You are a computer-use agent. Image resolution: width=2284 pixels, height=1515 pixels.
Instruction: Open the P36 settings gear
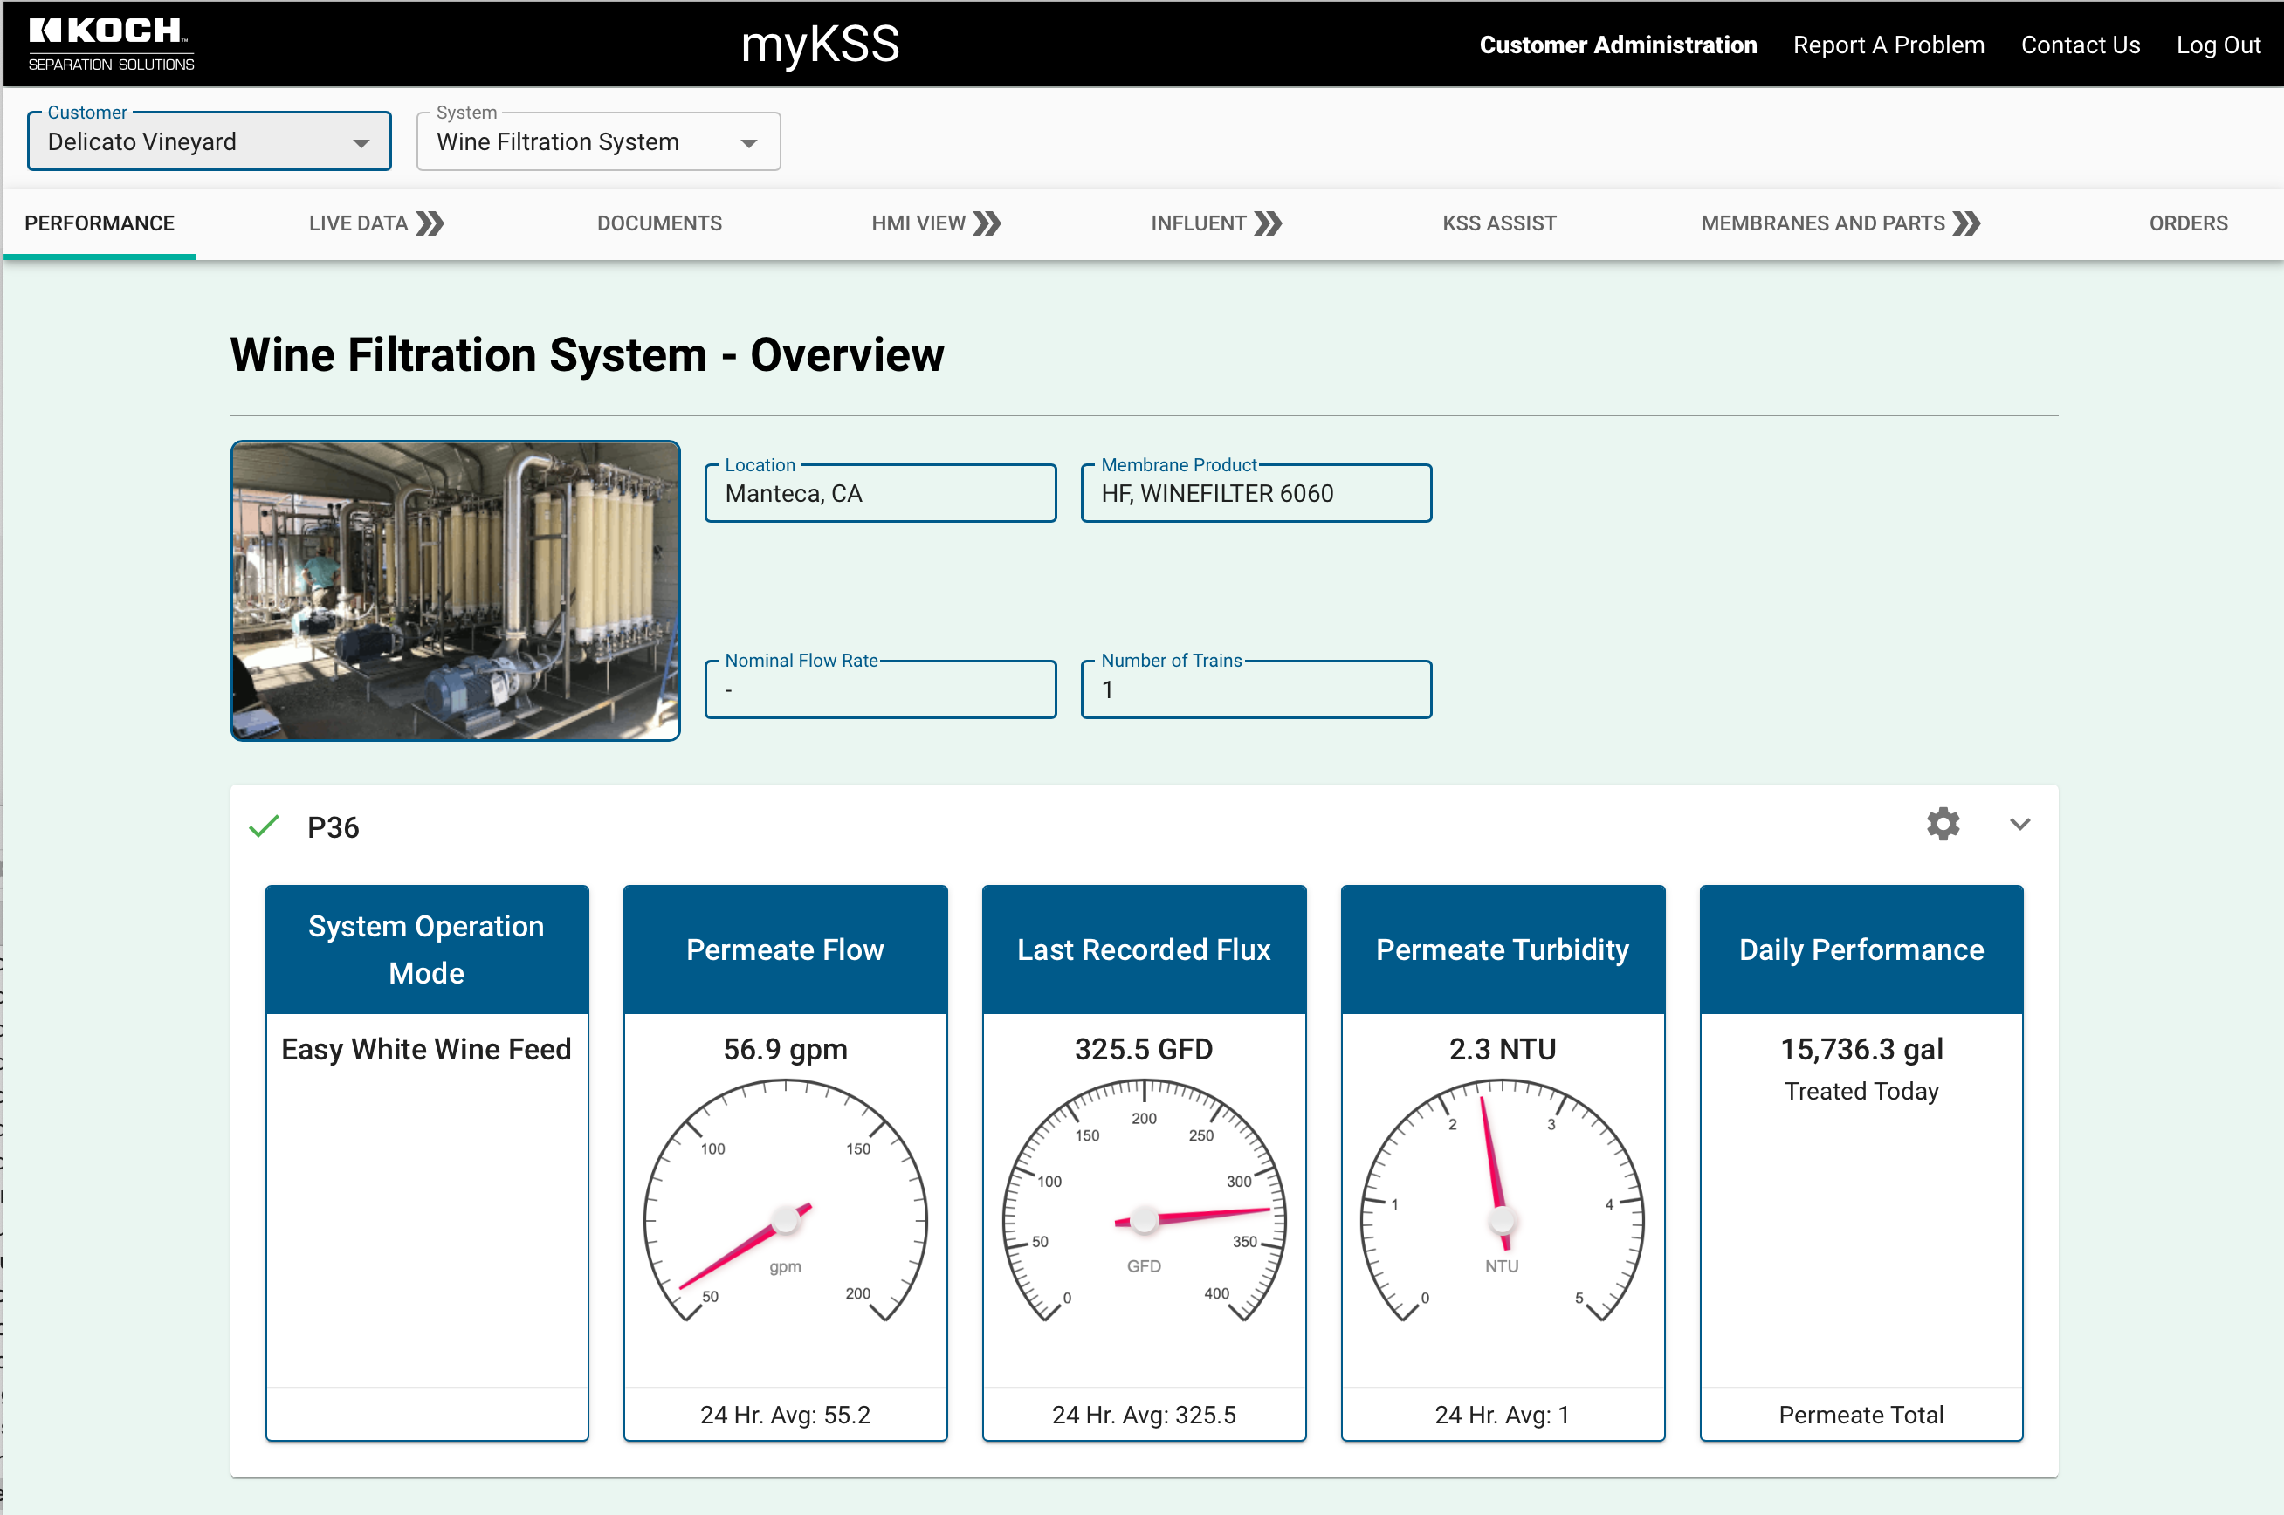click(1943, 824)
